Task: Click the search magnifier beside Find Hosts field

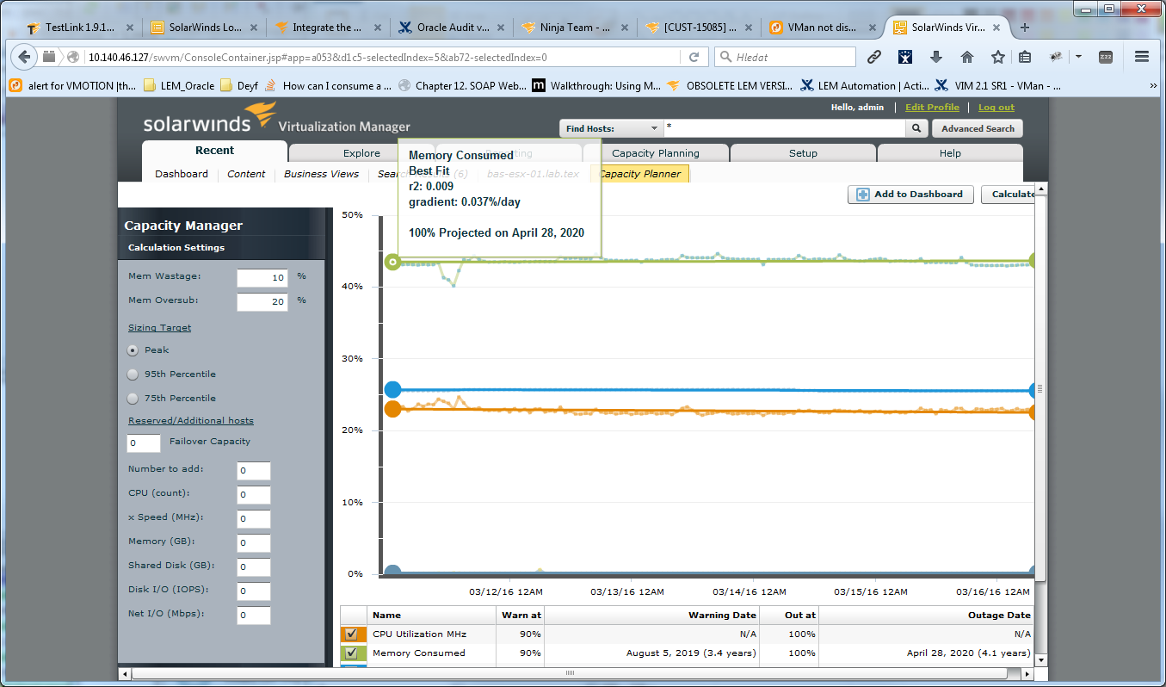Action: click(x=917, y=128)
